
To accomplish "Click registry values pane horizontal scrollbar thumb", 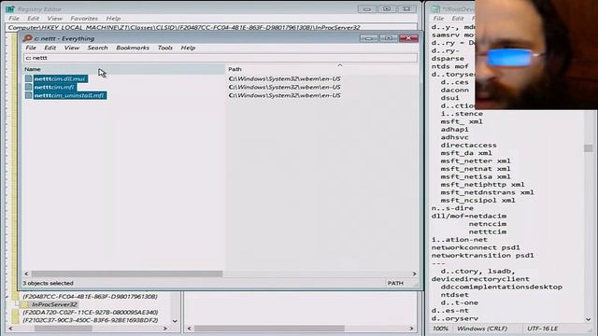I will (x=269, y=329).
